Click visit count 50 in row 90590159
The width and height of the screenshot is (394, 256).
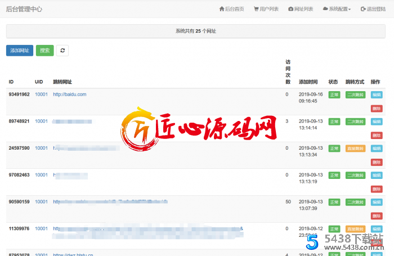pyautogui.click(x=288, y=202)
